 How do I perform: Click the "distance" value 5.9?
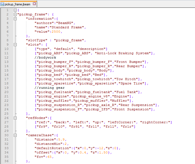61,140
